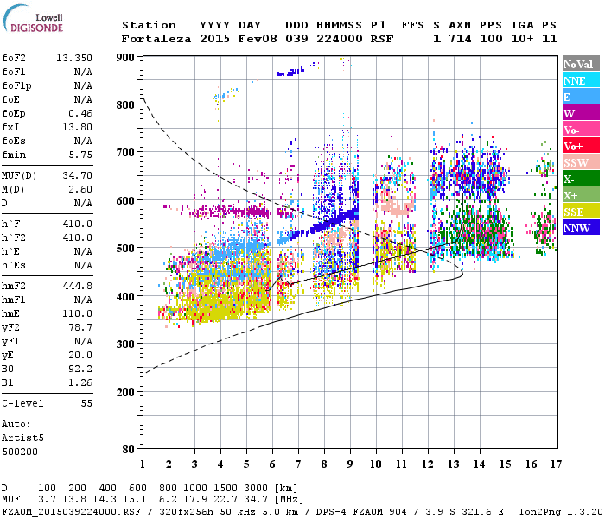
Task: Click the 13 MHz x-axis label
Action: pos(454,464)
